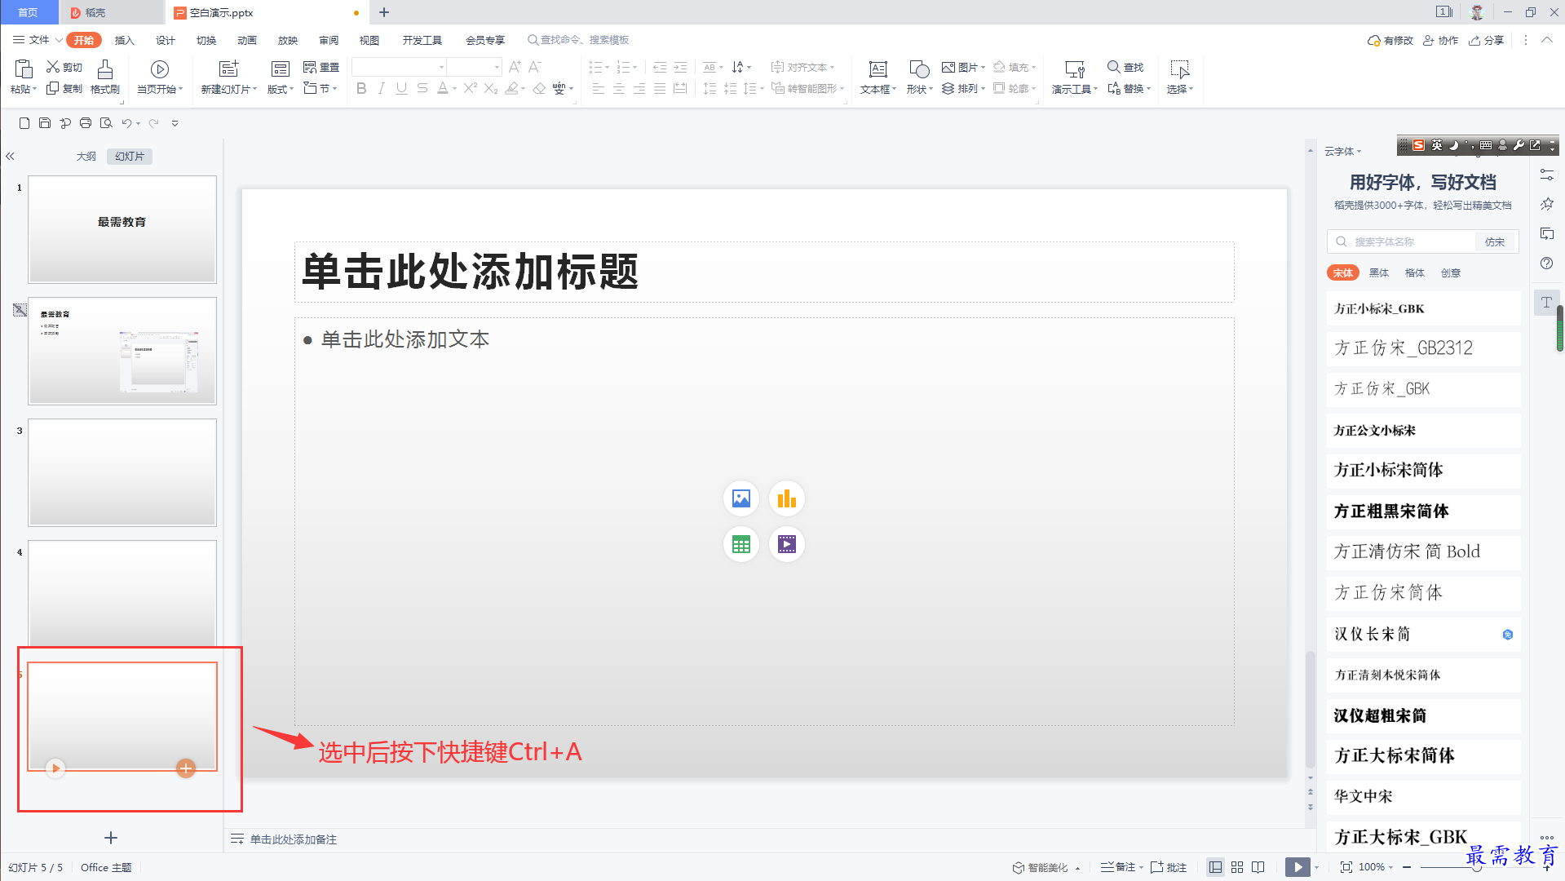Insert table via placeholder grid icon
Viewport: 1565px width, 881px height.
click(x=741, y=544)
